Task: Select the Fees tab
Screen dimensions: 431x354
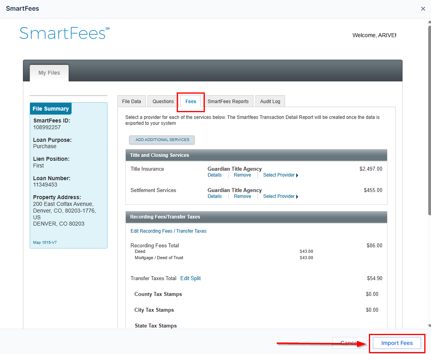Action: [x=191, y=101]
